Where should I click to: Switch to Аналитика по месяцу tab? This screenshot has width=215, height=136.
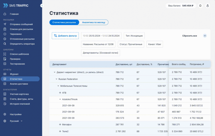coord(94,22)
